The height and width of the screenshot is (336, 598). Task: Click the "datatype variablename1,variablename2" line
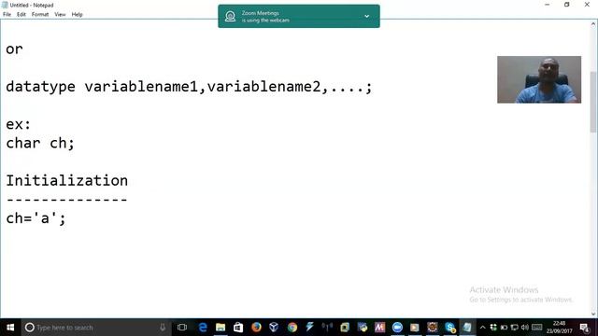189,87
